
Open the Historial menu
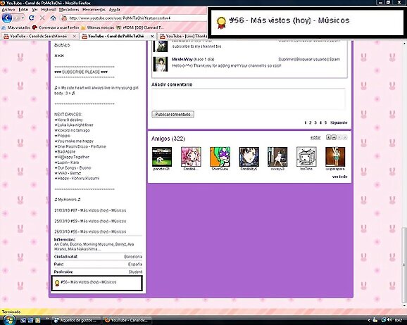49,9
